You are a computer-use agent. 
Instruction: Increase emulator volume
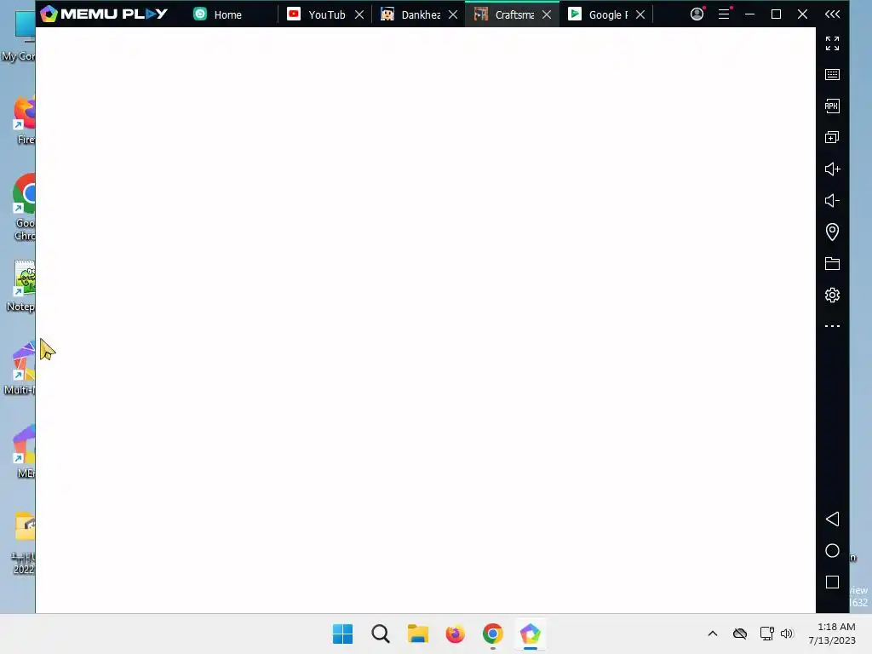pos(832,169)
